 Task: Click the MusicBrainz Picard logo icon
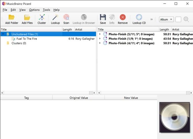[4, 4]
